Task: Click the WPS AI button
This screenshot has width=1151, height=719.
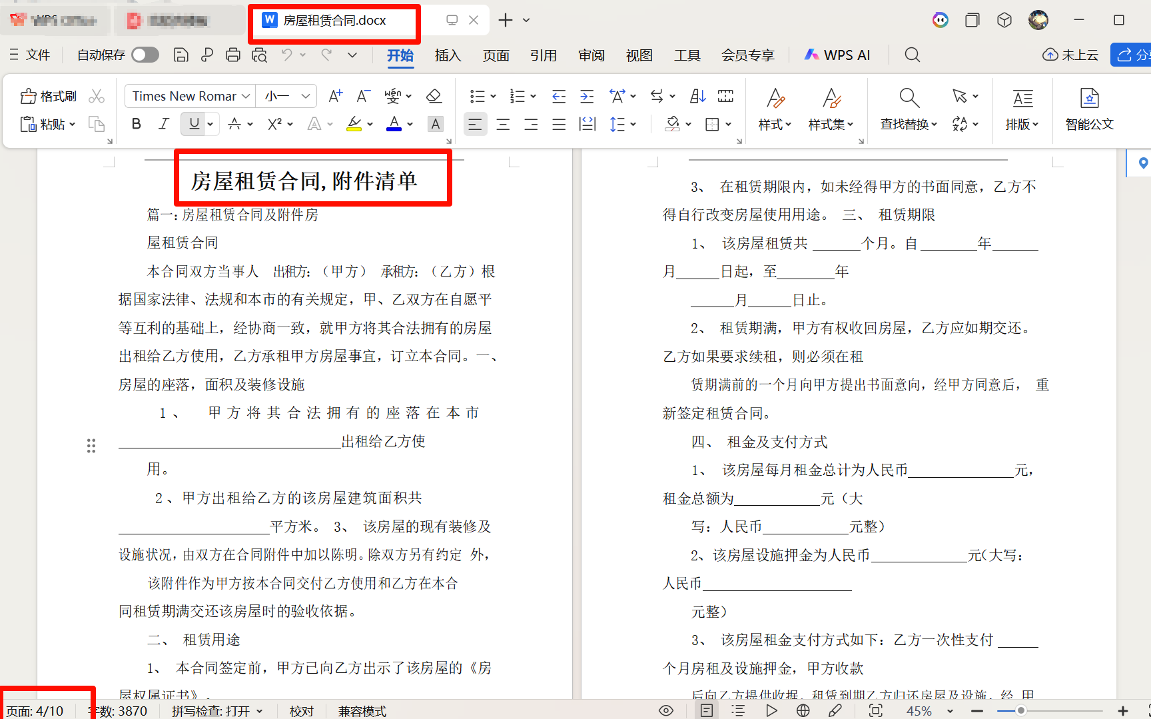Action: pyautogui.click(x=837, y=55)
